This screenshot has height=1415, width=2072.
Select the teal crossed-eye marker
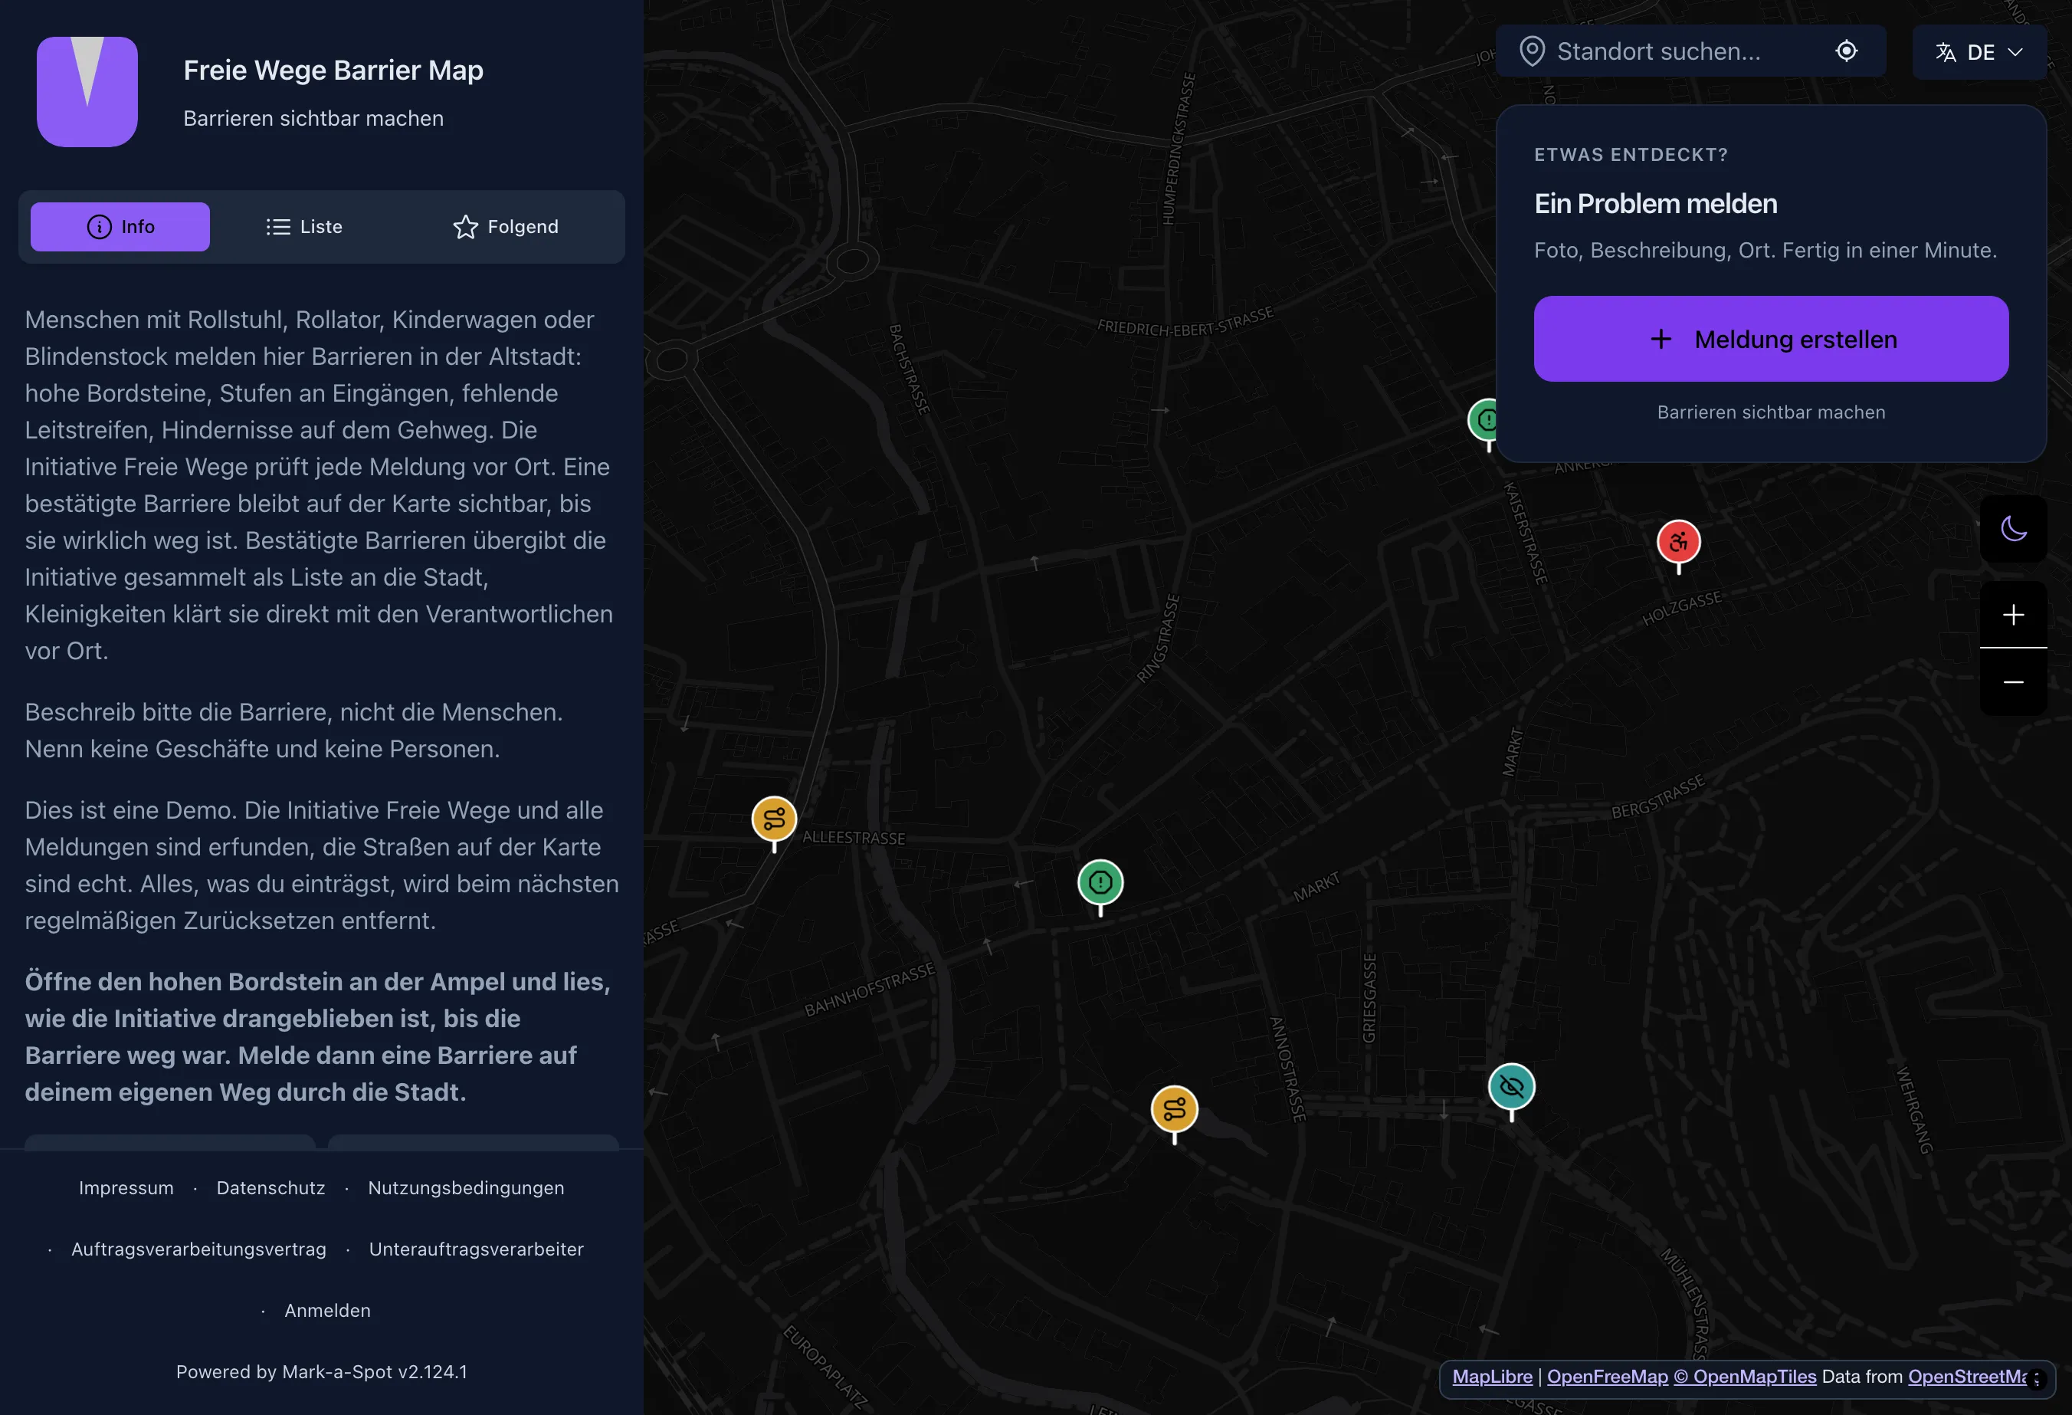[1511, 1087]
